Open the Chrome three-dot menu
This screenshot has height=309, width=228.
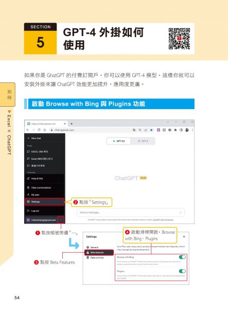click(x=192, y=130)
